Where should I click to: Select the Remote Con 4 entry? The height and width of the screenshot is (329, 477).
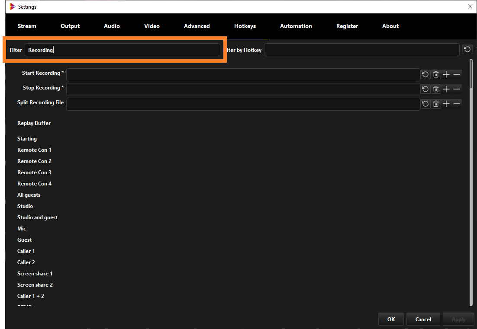pyautogui.click(x=34, y=183)
